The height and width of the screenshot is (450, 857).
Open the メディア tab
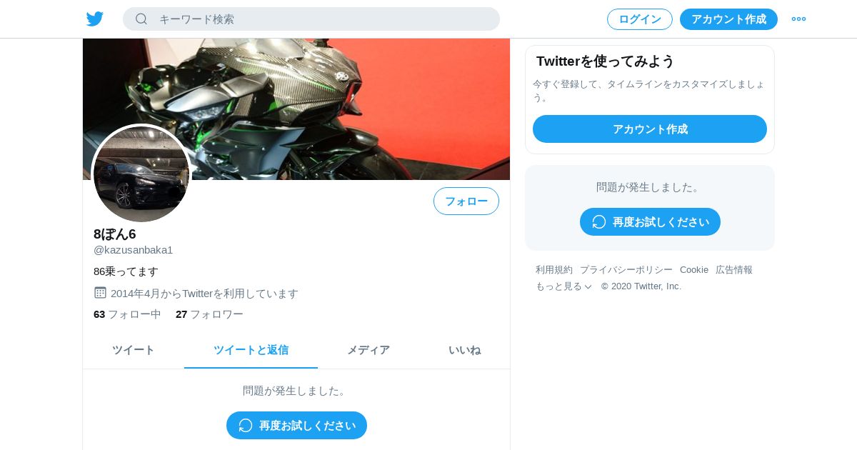coord(369,350)
